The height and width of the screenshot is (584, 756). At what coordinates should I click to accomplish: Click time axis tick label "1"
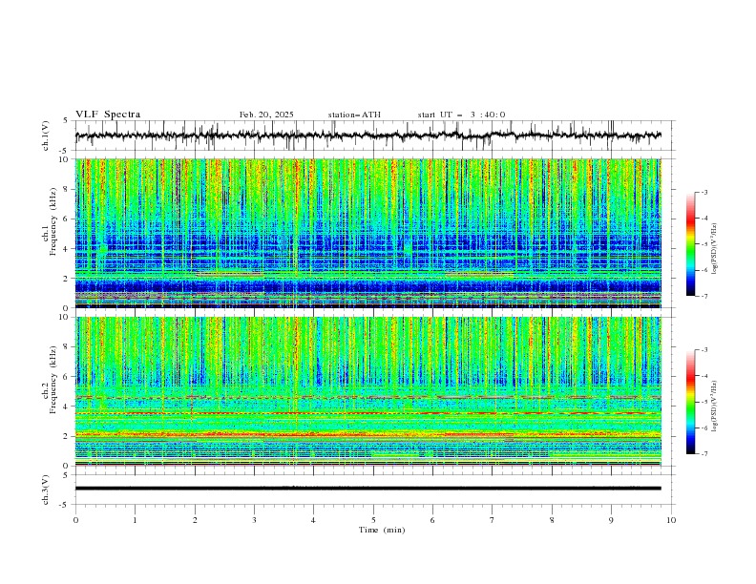click(135, 520)
